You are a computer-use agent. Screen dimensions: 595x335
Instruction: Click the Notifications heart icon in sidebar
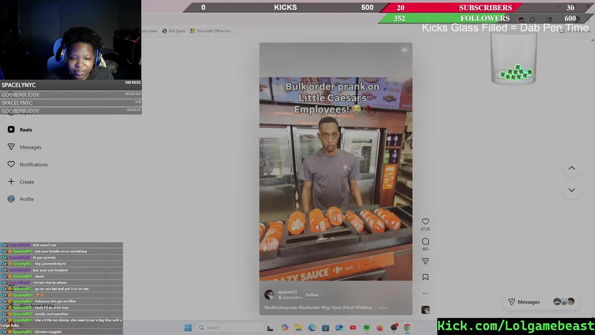click(11, 164)
